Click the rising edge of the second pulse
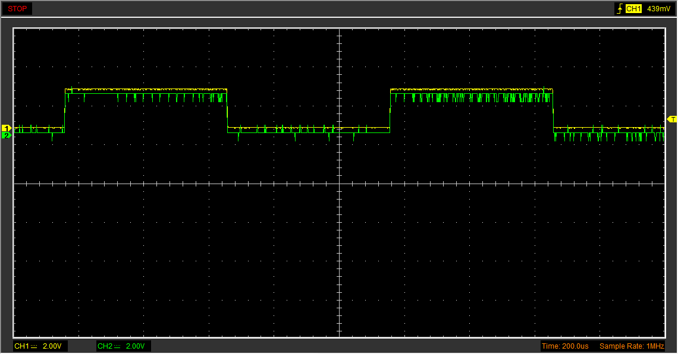 coord(390,110)
